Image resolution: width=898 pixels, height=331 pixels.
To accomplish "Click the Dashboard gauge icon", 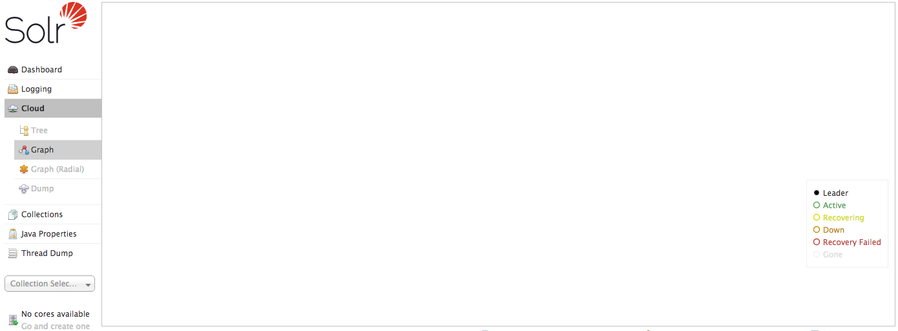I will pyautogui.click(x=13, y=70).
